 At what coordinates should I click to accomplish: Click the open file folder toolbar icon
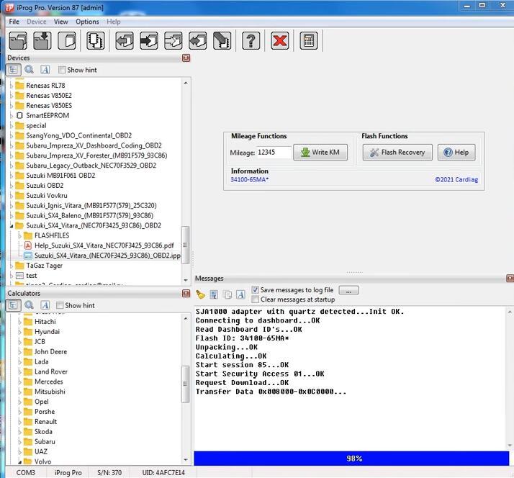tap(18, 41)
